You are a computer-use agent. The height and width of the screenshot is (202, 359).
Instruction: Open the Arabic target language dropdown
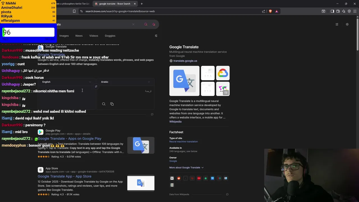pyautogui.click(x=125, y=82)
